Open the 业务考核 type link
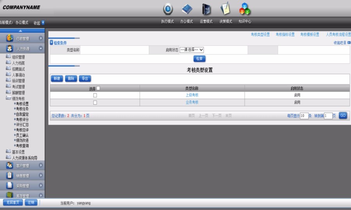 pos(192,102)
